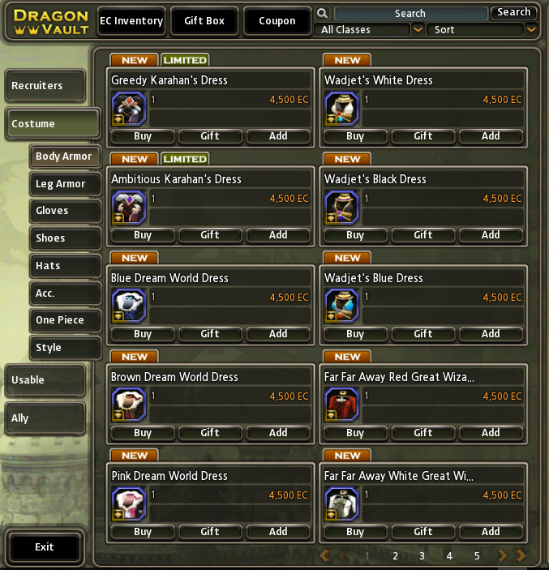The width and height of the screenshot is (549, 570).
Task: Open the One Piece costume category
Action: pos(66,320)
